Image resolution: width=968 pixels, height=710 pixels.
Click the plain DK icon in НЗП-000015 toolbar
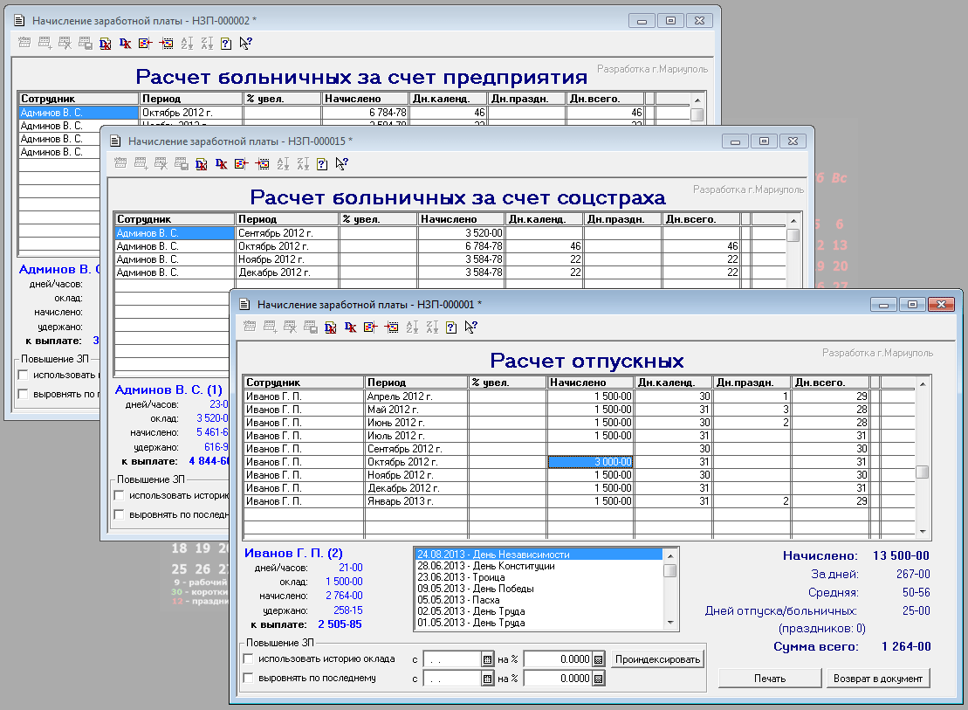pyautogui.click(x=222, y=164)
